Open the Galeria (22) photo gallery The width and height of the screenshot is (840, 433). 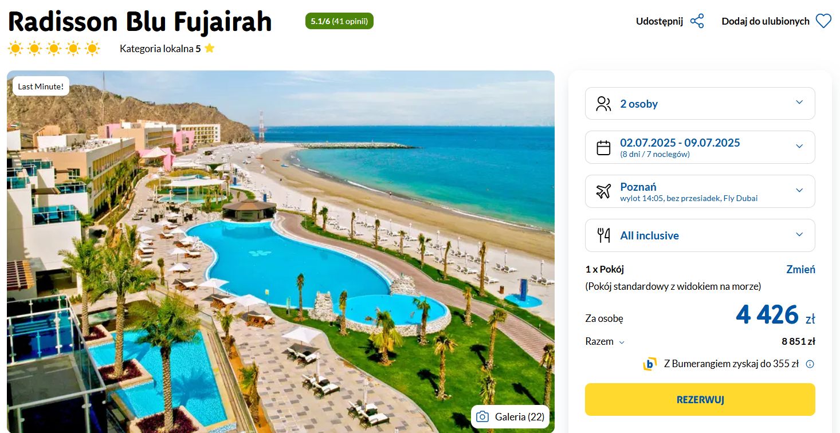pos(510,416)
